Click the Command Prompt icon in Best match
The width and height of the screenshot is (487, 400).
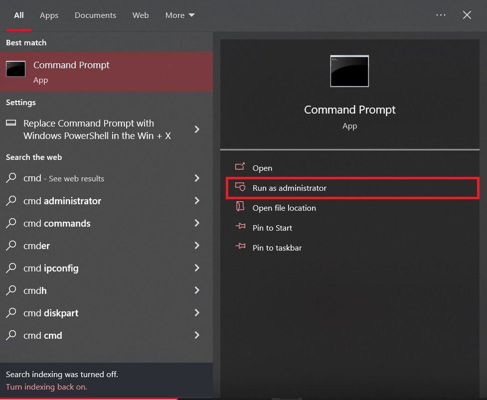[15, 69]
